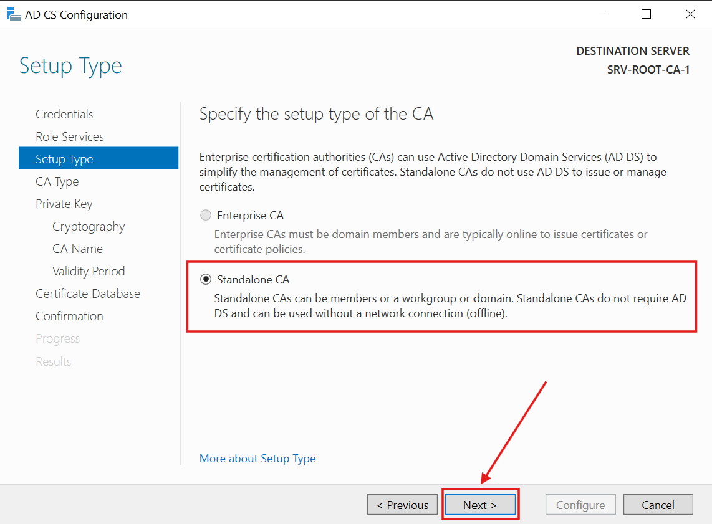Select the Validity Period step
This screenshot has width=712, height=524.
click(x=89, y=271)
